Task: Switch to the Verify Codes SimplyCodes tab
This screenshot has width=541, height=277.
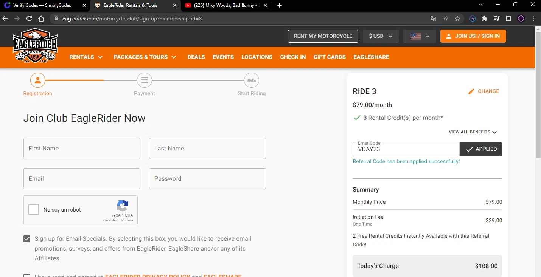Action: 45,5
